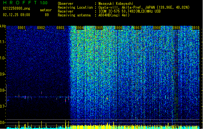Click the 0903 time marker

[60, 28]
